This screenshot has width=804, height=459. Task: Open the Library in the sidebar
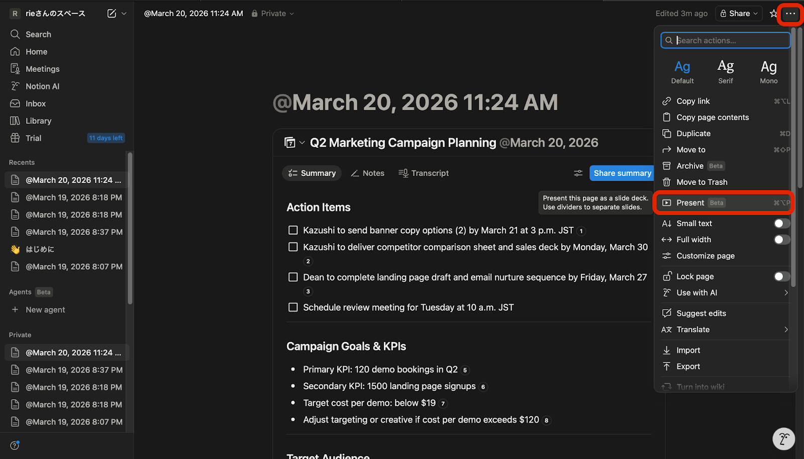click(x=39, y=121)
